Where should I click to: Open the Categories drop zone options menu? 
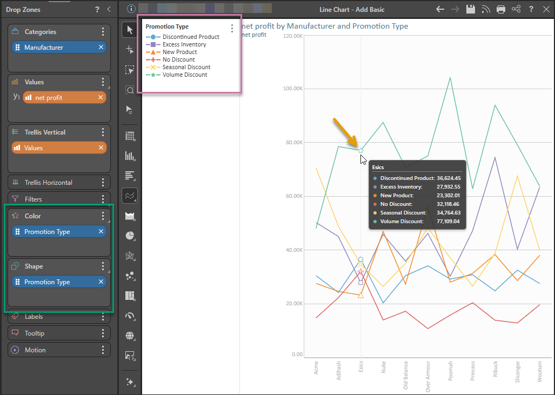coord(103,31)
